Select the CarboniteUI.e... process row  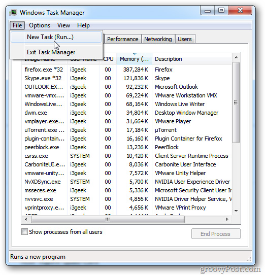tap(127, 164)
